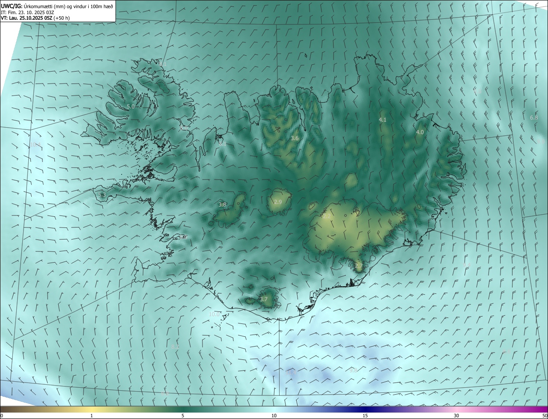Click the '2.9' value on the central glacier

[x=278, y=202]
